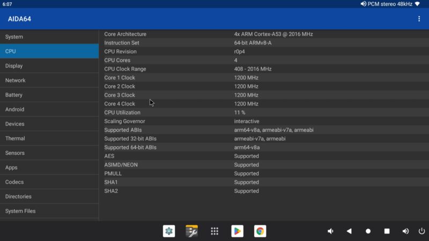Click the Scaling Governor row label
The width and height of the screenshot is (429, 241).
pyautogui.click(x=124, y=122)
